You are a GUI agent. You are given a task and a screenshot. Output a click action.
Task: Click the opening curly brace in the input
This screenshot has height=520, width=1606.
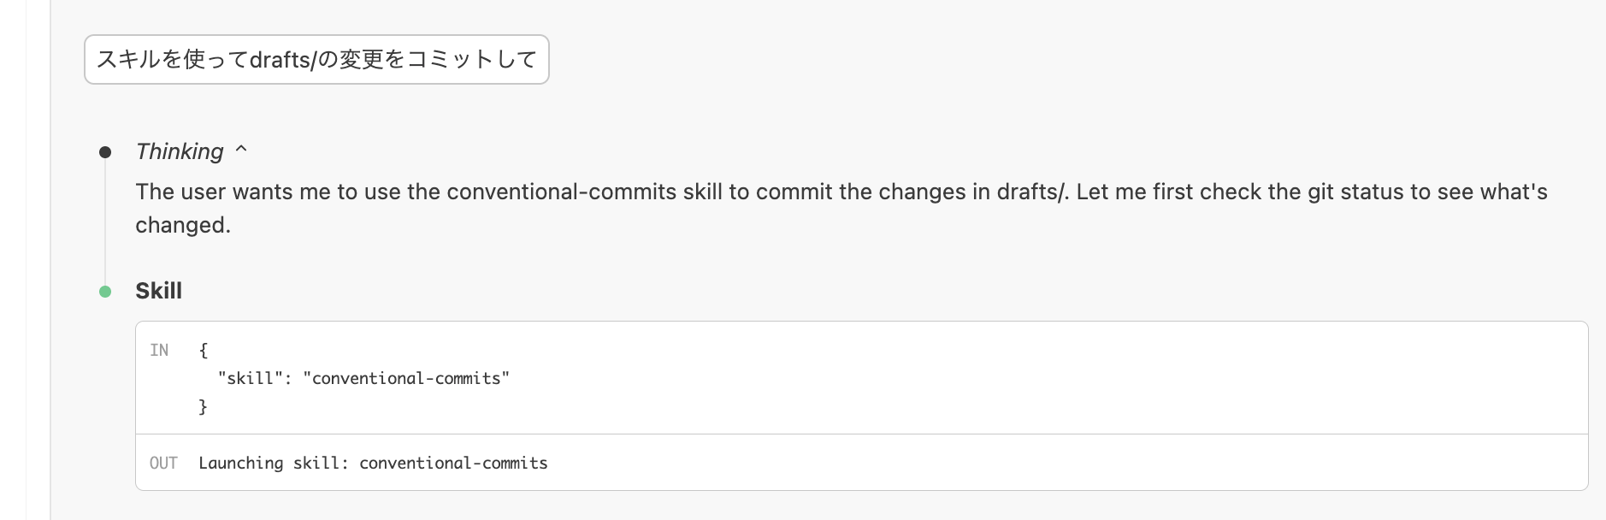[x=204, y=350]
